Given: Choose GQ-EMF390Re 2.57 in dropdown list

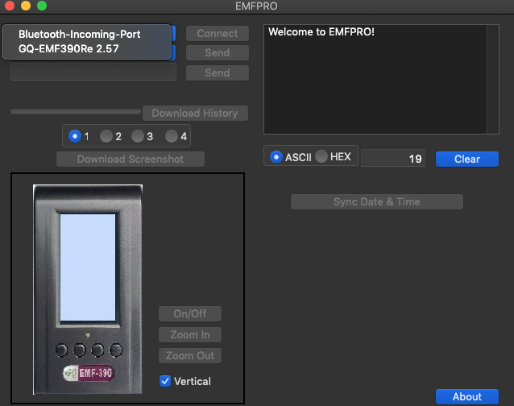Looking at the screenshot, I should pyautogui.click(x=86, y=49).
